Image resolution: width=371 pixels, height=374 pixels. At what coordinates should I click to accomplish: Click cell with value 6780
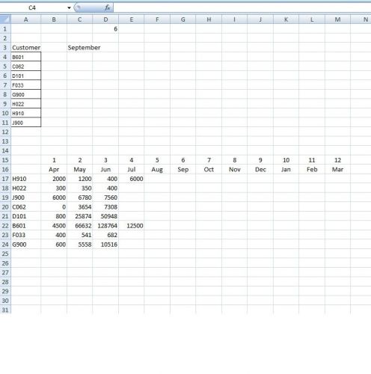point(80,197)
